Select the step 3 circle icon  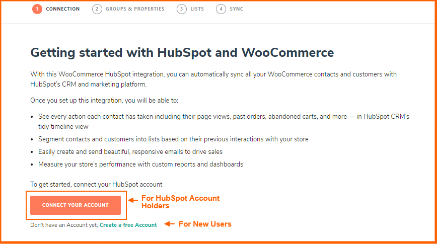(x=181, y=9)
